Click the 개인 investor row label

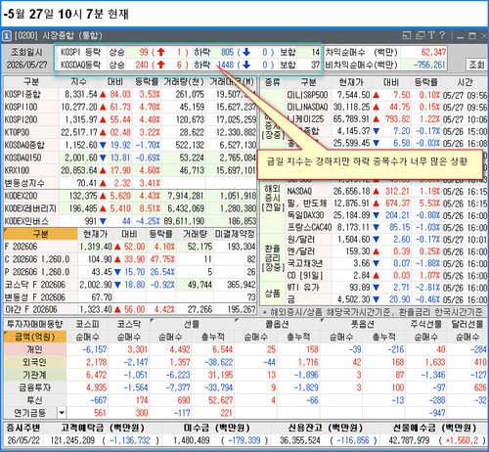34,349
